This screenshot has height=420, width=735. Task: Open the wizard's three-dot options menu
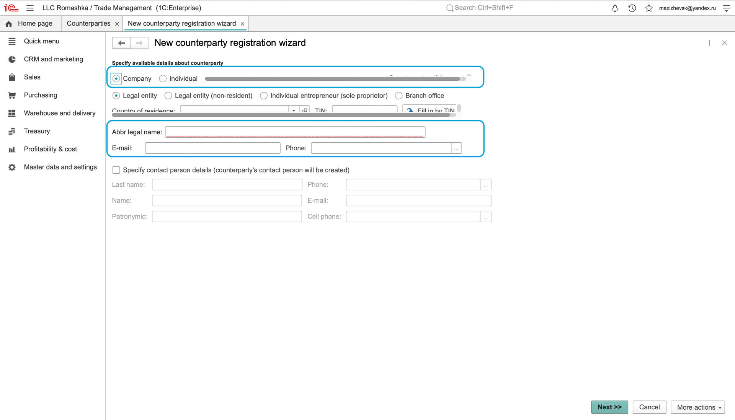click(x=709, y=43)
